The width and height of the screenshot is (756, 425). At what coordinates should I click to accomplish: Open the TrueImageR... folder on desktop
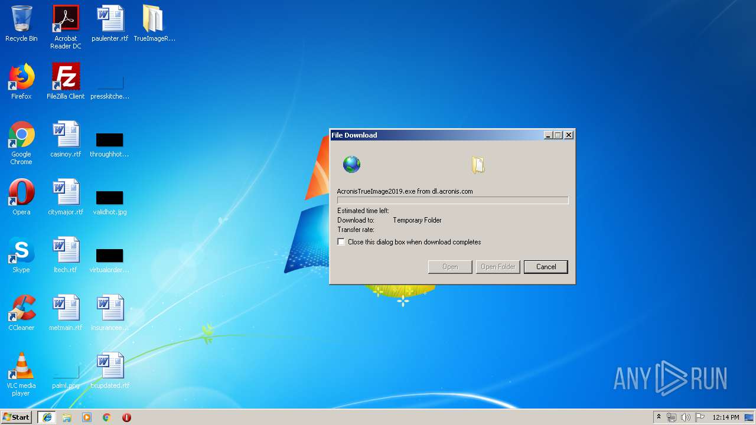tap(154, 24)
